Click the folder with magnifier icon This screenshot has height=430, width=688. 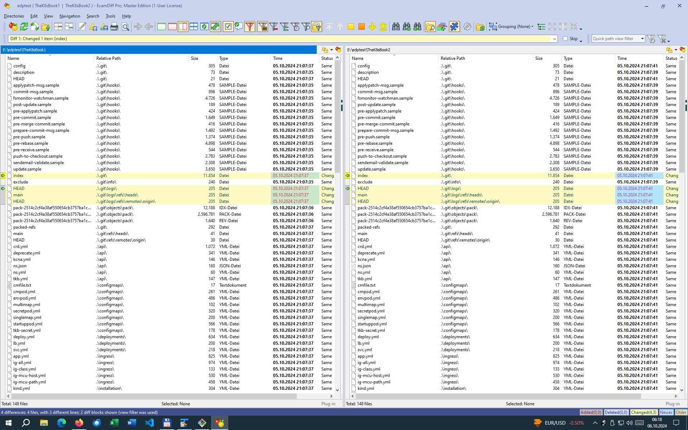click(430, 27)
